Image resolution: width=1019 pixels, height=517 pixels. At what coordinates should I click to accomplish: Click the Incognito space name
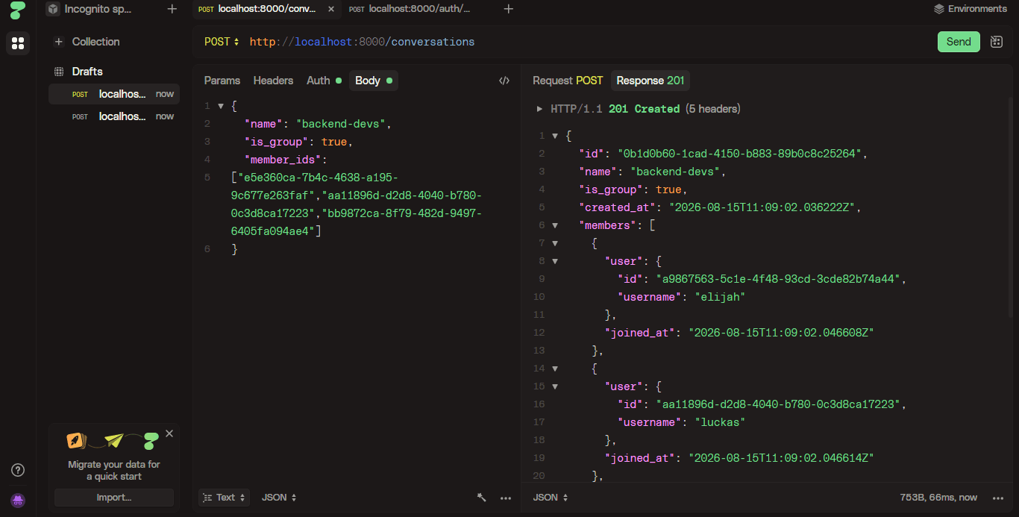pos(98,9)
